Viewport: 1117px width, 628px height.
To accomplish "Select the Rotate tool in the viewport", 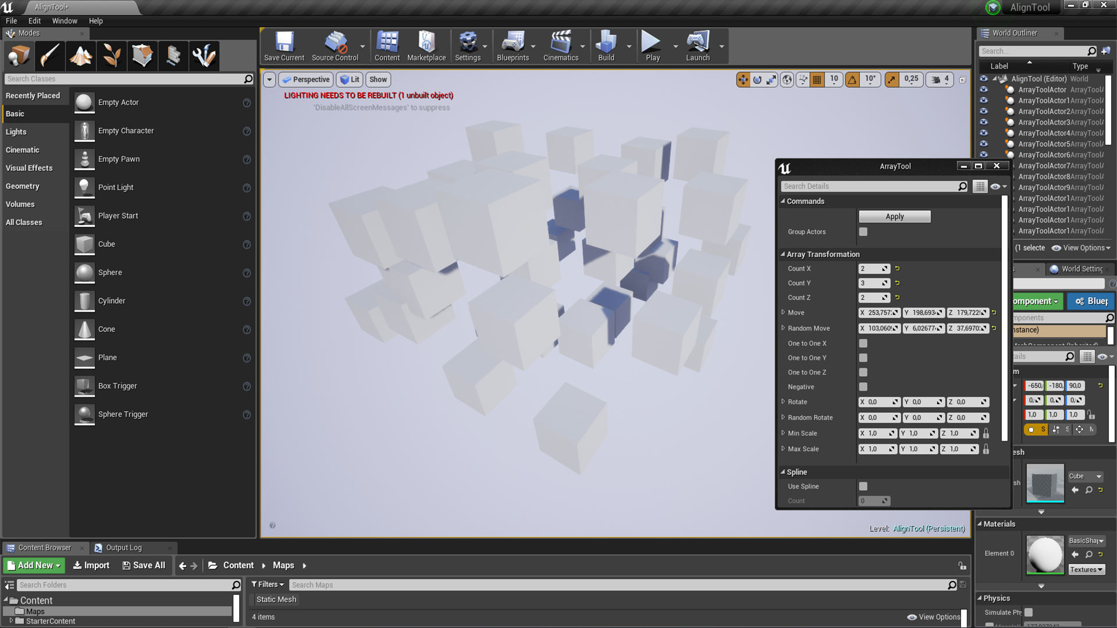I will tap(757, 80).
